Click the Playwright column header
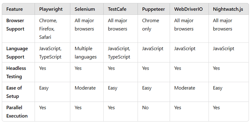 pyautogui.click(x=51, y=9)
